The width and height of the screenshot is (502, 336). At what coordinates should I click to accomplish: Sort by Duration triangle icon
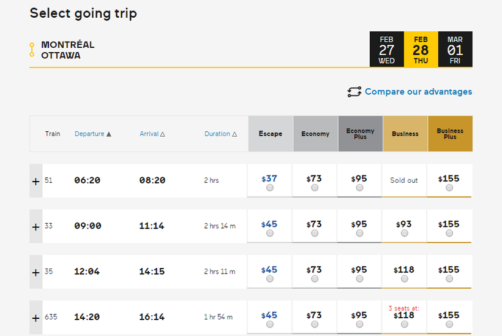(x=234, y=134)
